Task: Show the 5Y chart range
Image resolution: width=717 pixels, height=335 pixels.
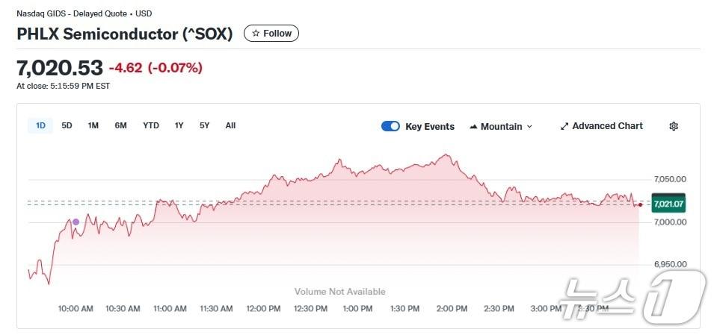Action: tap(204, 125)
